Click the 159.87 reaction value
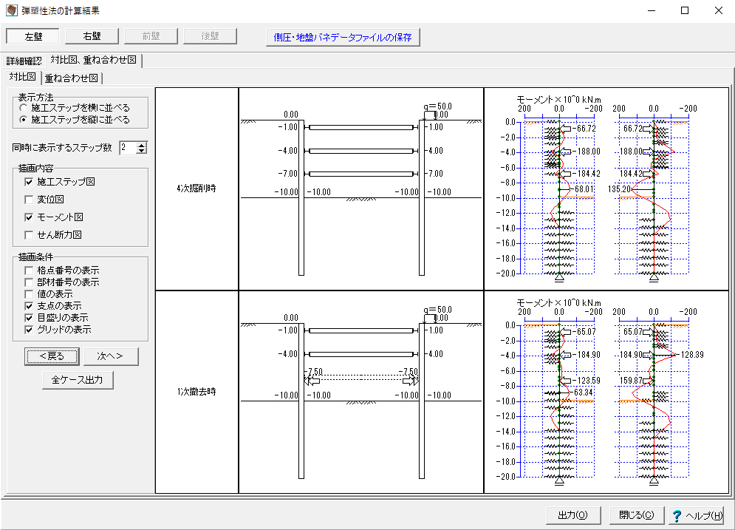Image resolution: width=735 pixels, height=530 pixels. coord(632,381)
